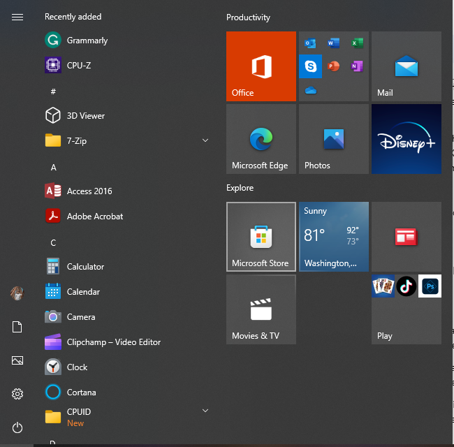Open Documents from Start sidebar
The width and height of the screenshot is (454, 447).
tap(17, 327)
